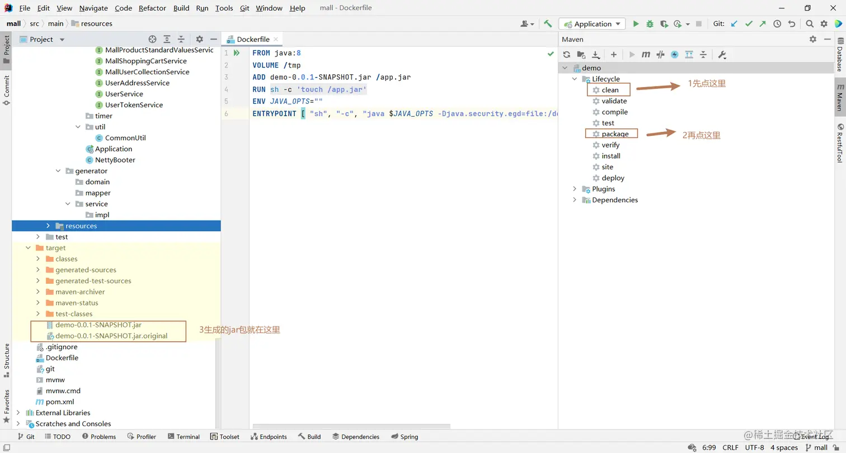Screen dimensions: 846x453
Task: Expand the Maven Dependencies node
Action: pos(575,200)
